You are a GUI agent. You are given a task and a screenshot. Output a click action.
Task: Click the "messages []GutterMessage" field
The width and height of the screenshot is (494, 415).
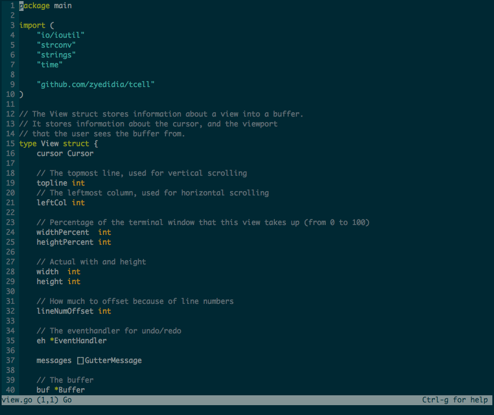point(89,360)
